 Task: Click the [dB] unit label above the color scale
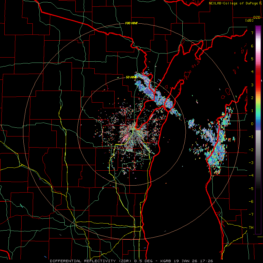pyautogui.click(x=250, y=20)
